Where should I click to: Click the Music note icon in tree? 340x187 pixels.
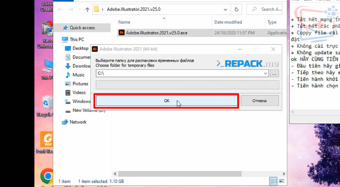point(68,75)
